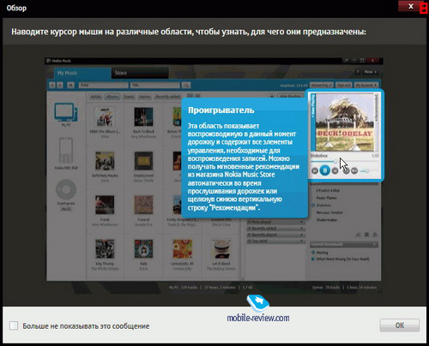Show the Recently added view filter
Viewport: 429px width, 346px height.
point(167,97)
